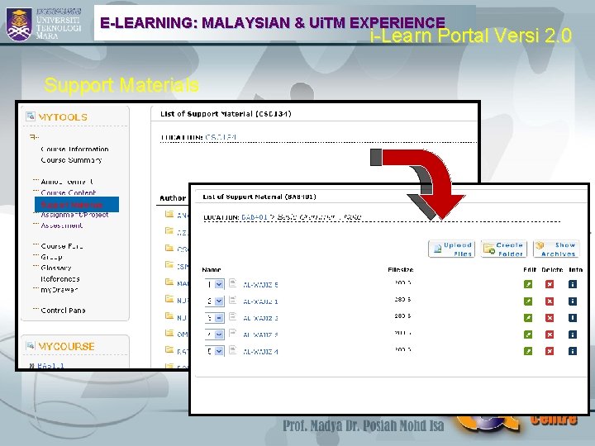Delete the AL-WAJIZ 4 file
Image resolution: width=595 pixels, height=446 pixels.
click(x=549, y=351)
